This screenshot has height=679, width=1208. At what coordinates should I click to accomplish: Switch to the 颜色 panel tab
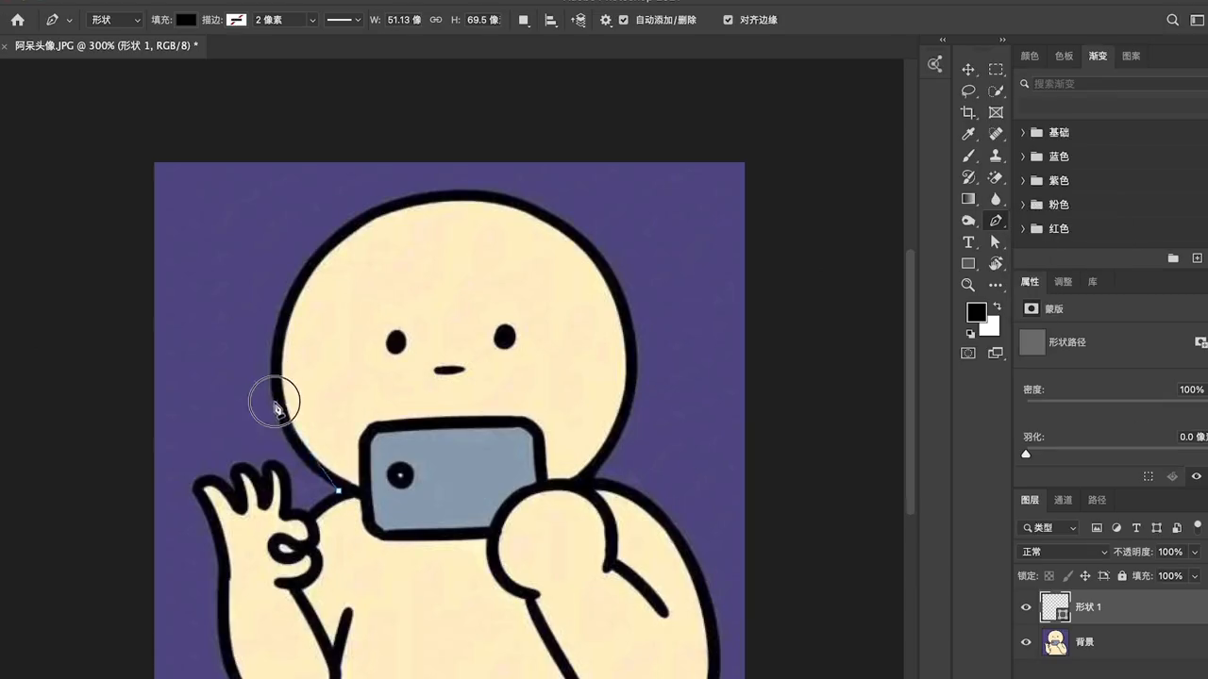(1030, 57)
